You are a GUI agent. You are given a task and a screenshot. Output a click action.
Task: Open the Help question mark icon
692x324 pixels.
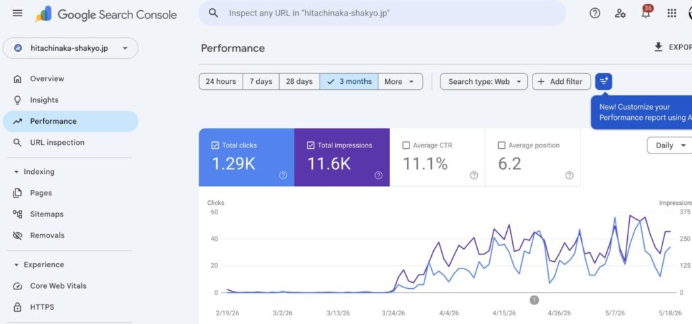click(x=595, y=14)
